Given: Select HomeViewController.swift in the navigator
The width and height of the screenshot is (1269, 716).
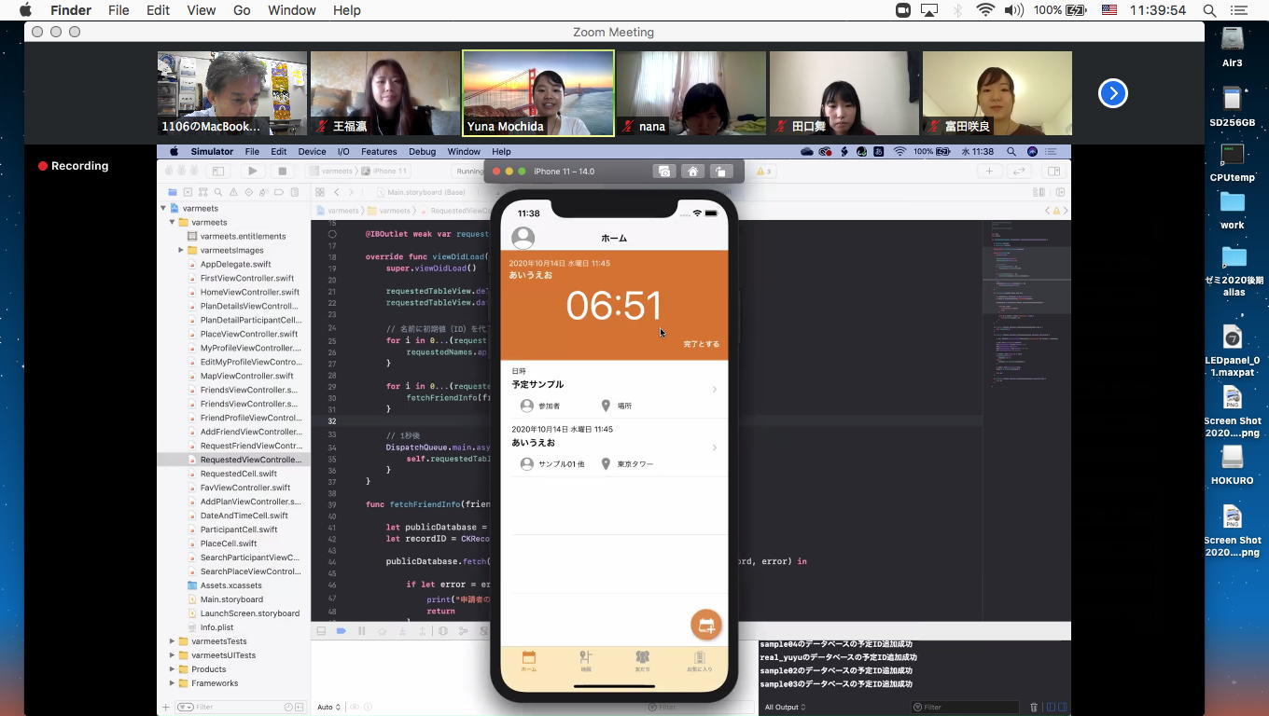Looking at the screenshot, I should click(249, 293).
